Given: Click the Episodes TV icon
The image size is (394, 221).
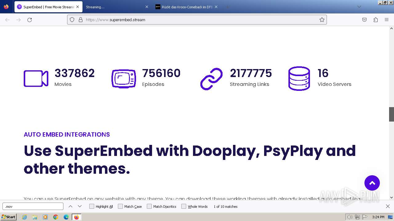Looking at the screenshot, I should click(123, 79).
